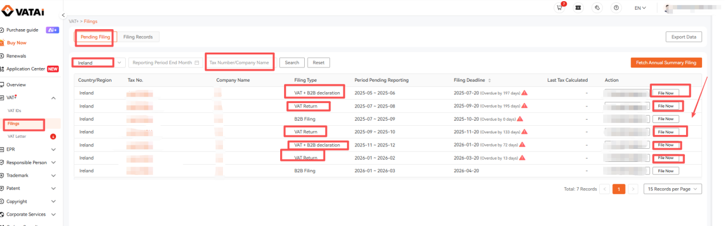Select page 1 in pagination
Image resolution: width=725 pixels, height=226 pixels.
pos(619,189)
